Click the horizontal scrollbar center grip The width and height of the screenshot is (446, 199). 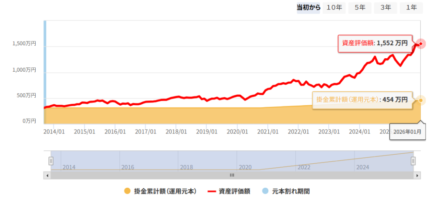coord(232,175)
